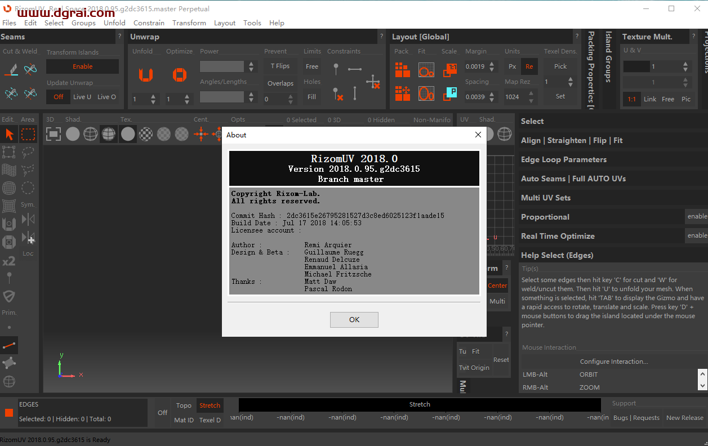This screenshot has height=446, width=708.
Task: Close the About dialog with X
Action: click(x=478, y=135)
